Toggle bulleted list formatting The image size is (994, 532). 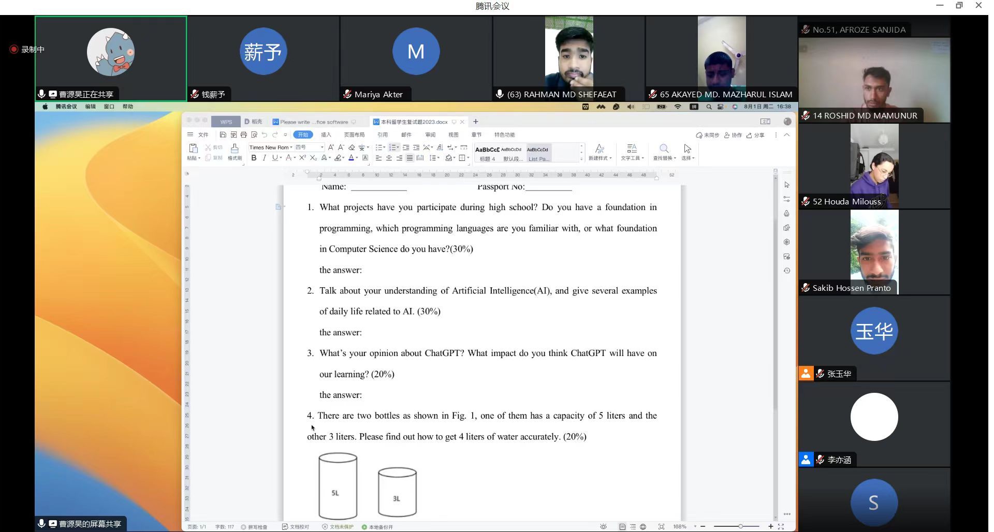378,147
